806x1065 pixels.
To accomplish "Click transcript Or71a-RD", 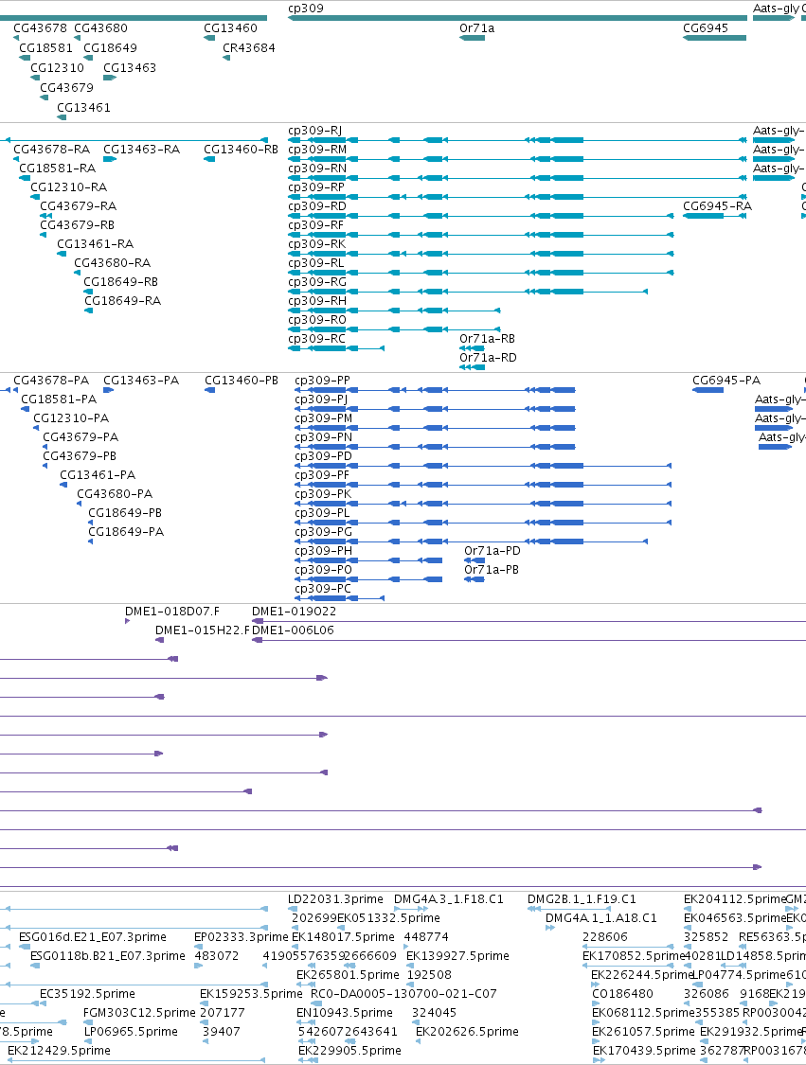I will pos(488,358).
